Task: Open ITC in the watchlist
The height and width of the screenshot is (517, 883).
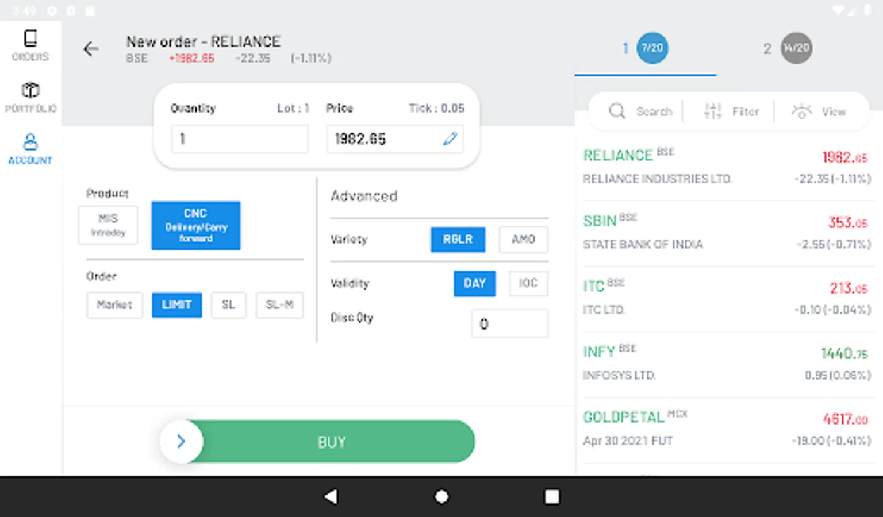Action: pyautogui.click(x=727, y=298)
